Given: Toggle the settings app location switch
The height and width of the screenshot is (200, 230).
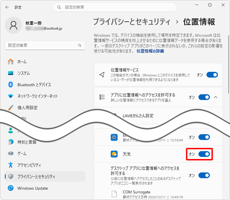Looking at the screenshot, I should [x=204, y=137].
